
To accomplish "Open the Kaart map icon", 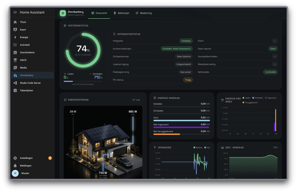I will 15,30.
